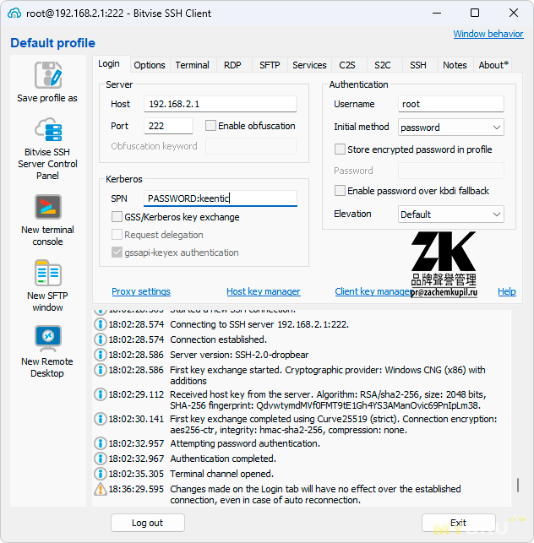This screenshot has height=543, width=534.
Task: Click 'Default profile' heading
Action: [x=52, y=43]
